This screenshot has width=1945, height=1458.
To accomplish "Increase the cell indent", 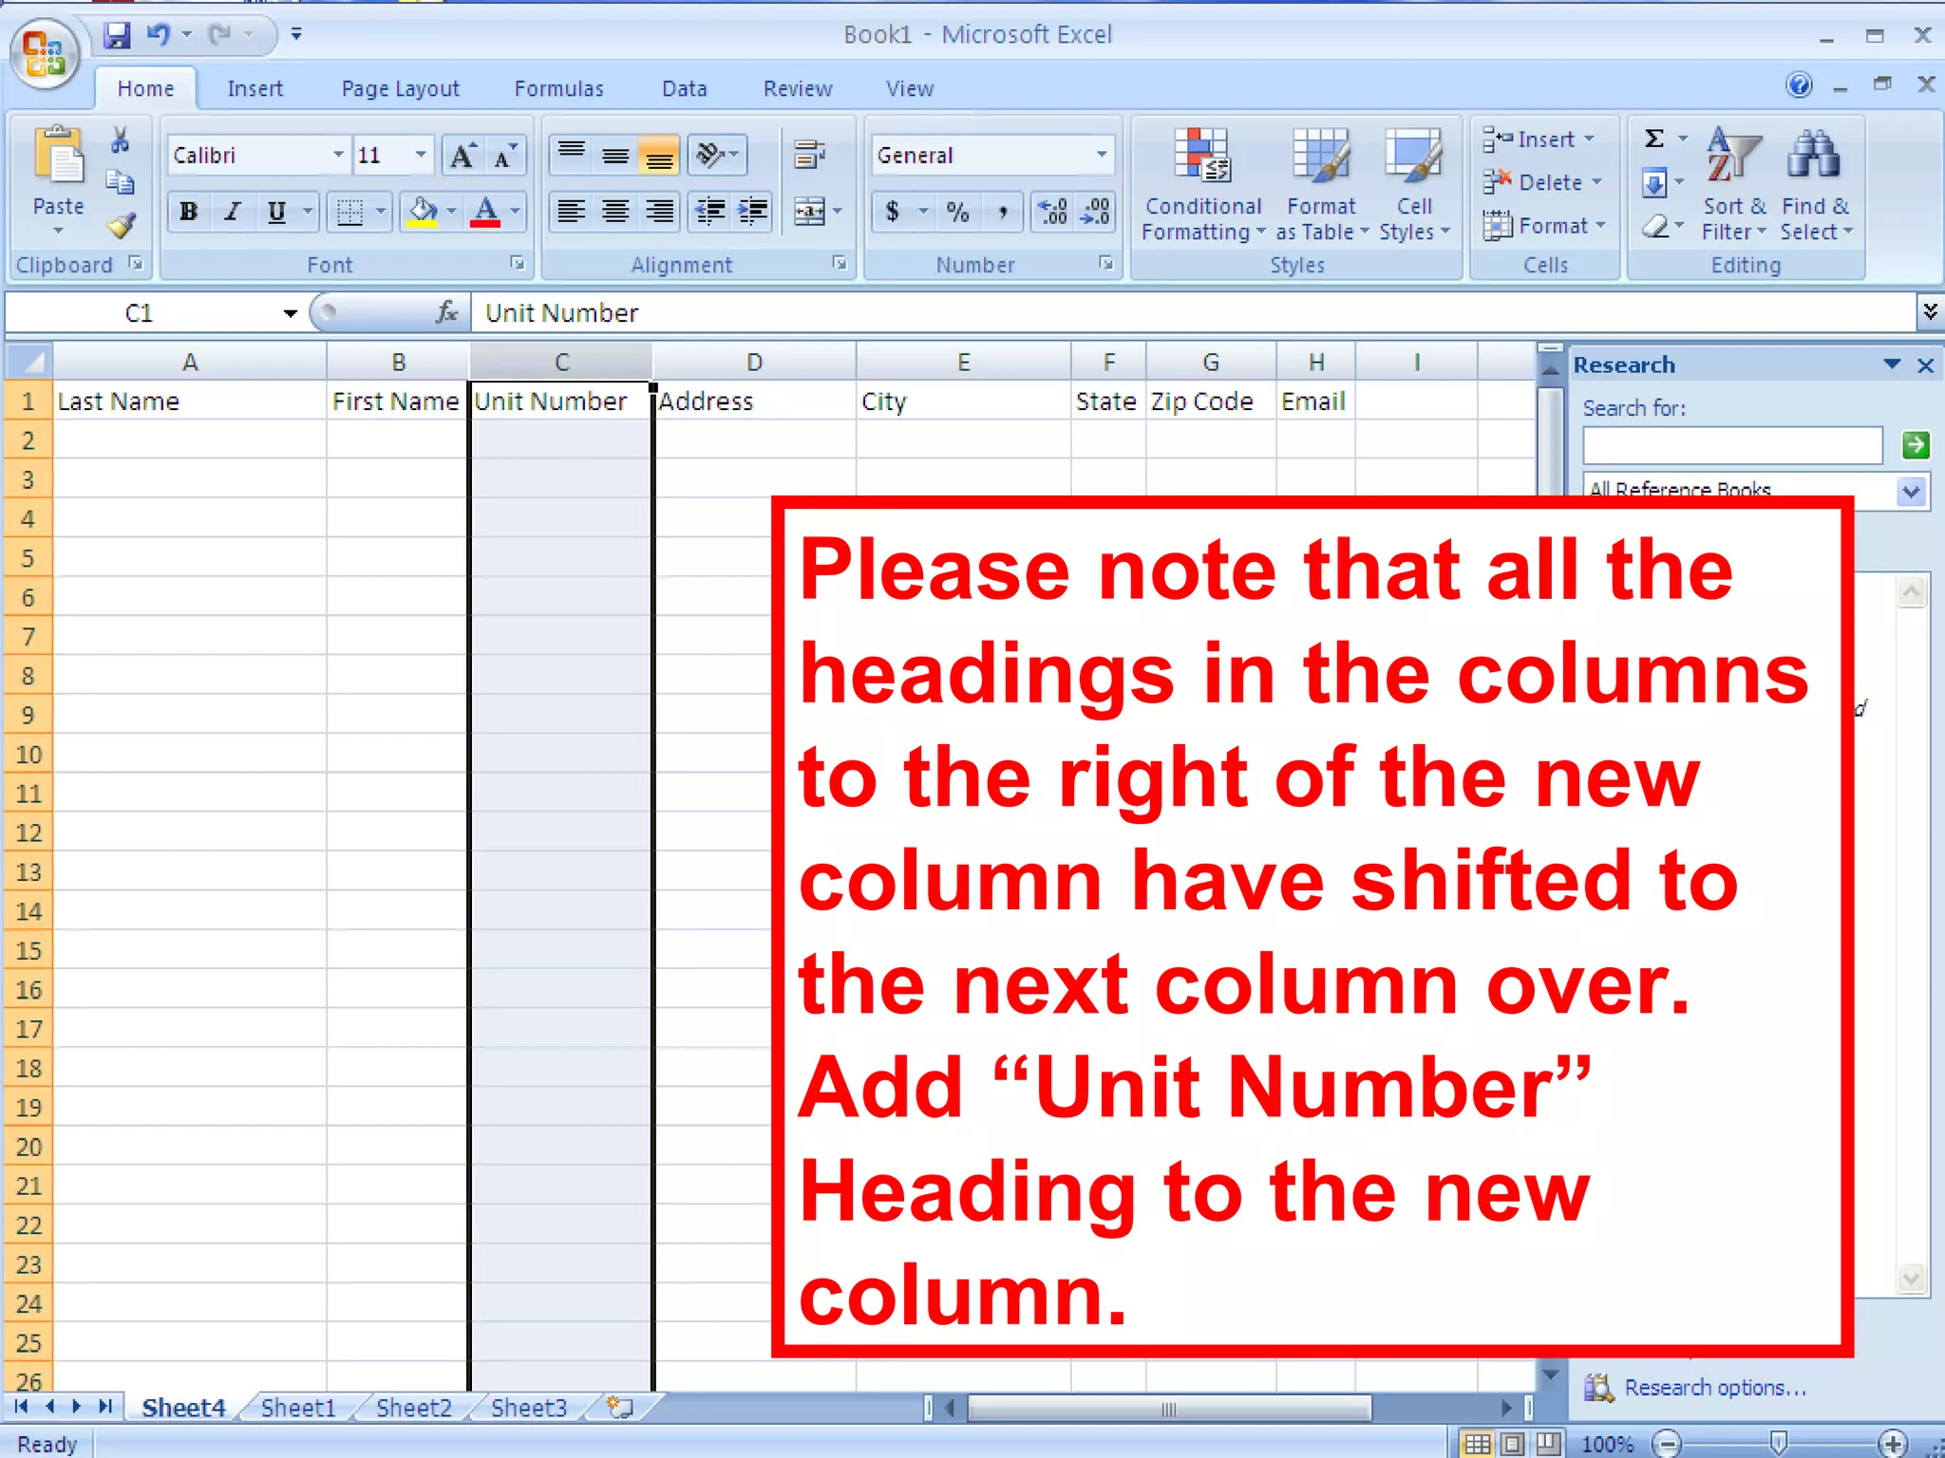I will [753, 211].
